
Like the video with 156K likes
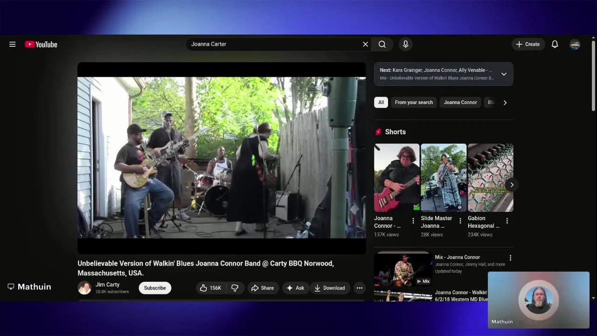pos(210,288)
